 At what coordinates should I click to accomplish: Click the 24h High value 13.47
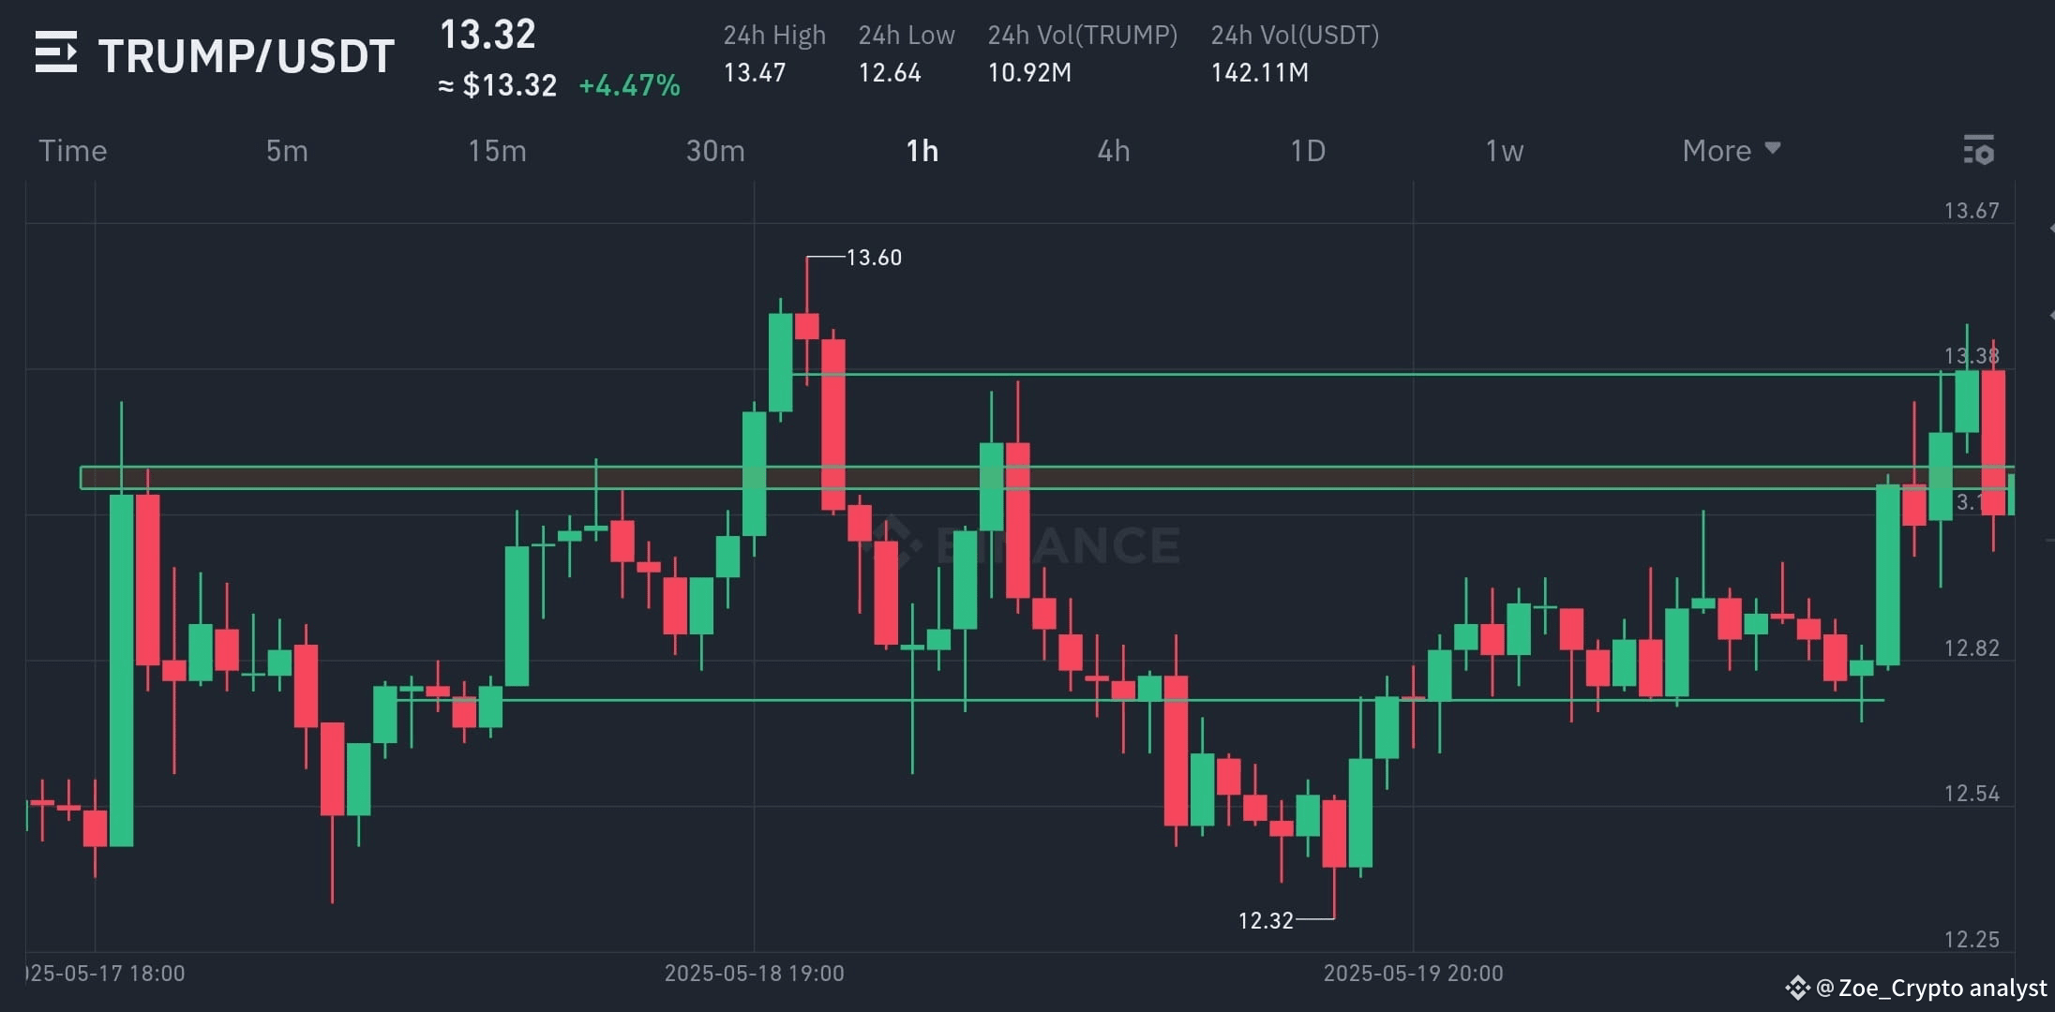pyautogui.click(x=755, y=73)
